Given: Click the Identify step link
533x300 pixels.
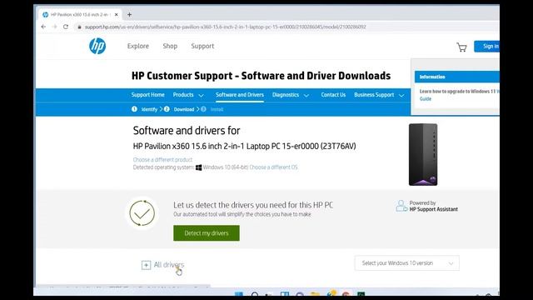Looking at the screenshot, I should pyautogui.click(x=149, y=109).
